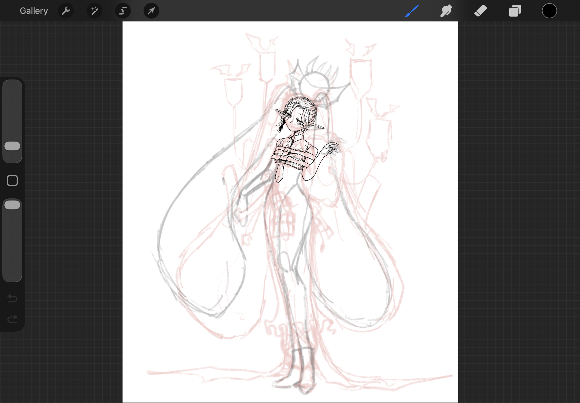Activate the Transform arrow tool
580x403 pixels.
pyautogui.click(x=151, y=11)
